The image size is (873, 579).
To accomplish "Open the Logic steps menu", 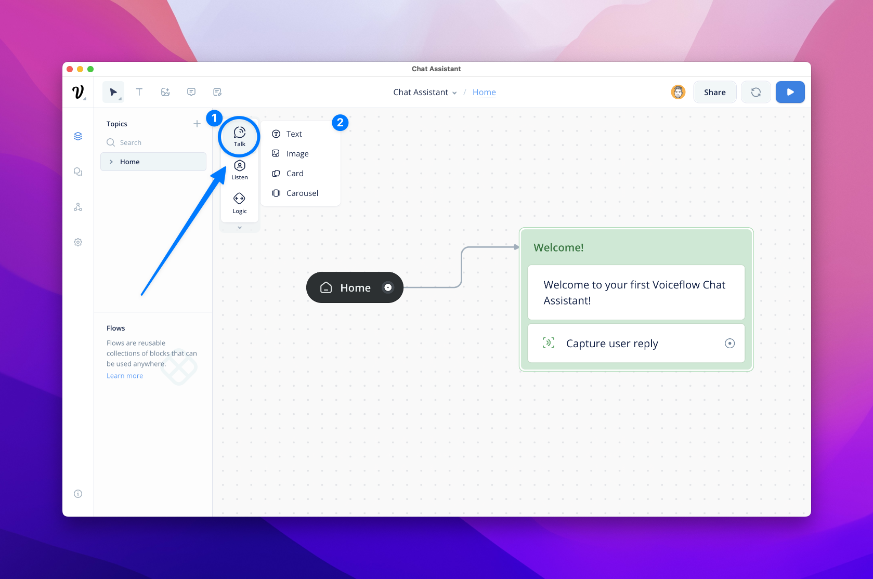I will (240, 203).
